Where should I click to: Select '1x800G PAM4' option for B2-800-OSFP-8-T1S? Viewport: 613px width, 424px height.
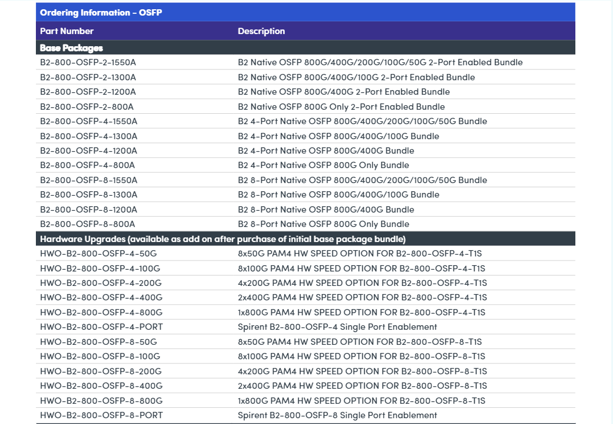click(x=361, y=400)
